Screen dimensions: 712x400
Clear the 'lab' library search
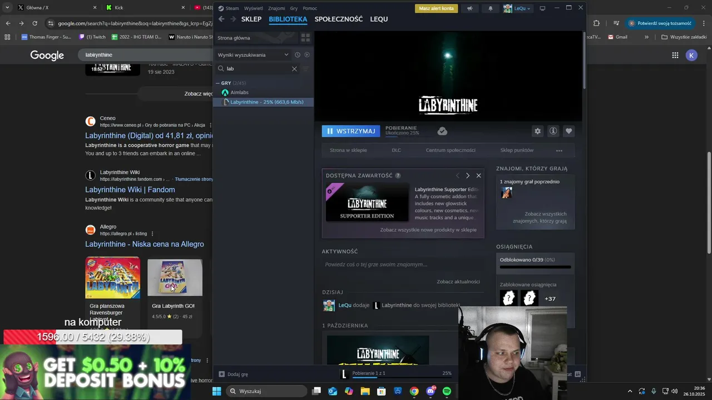tap(294, 69)
